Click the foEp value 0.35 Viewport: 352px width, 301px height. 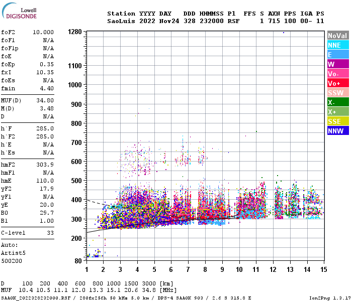point(47,64)
